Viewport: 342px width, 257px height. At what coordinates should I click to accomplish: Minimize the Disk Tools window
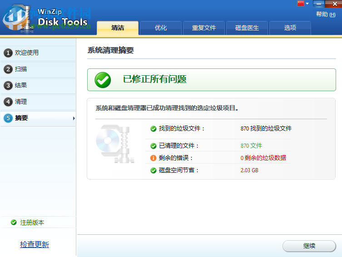pyautogui.click(x=319, y=4)
